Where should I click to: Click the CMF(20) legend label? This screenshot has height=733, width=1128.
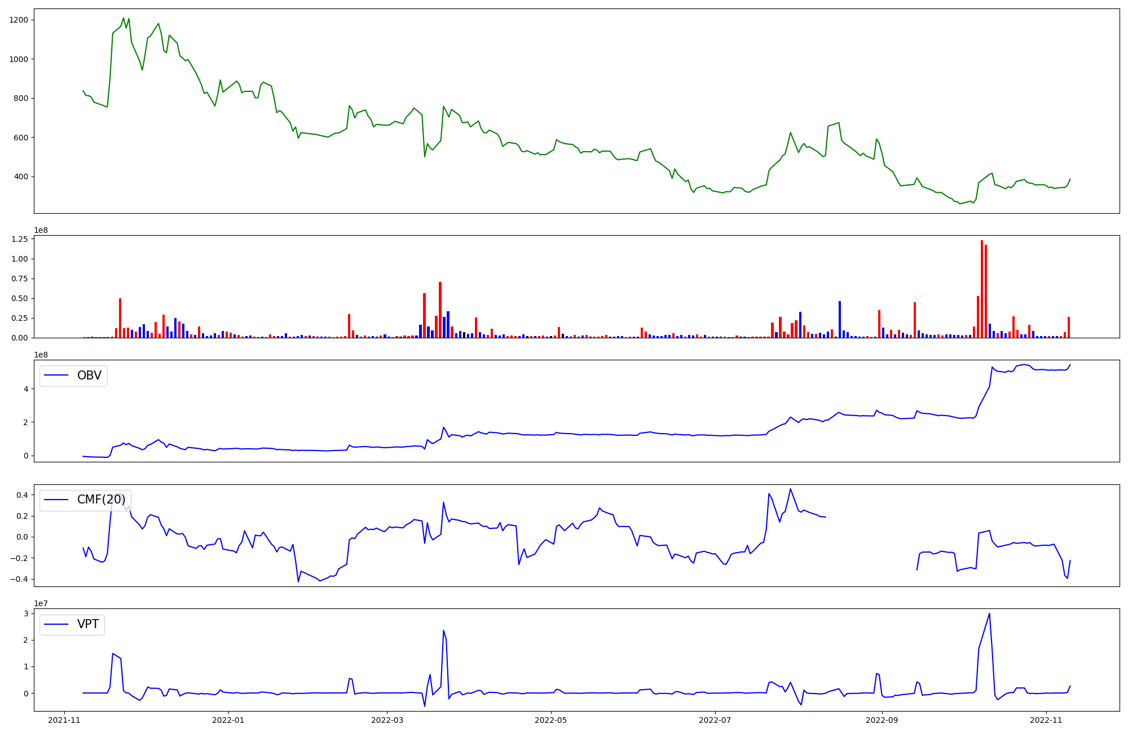point(101,500)
